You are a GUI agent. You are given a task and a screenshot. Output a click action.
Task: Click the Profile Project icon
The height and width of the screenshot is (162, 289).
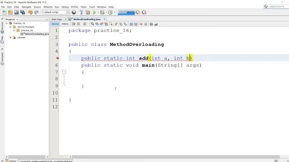[110, 12]
